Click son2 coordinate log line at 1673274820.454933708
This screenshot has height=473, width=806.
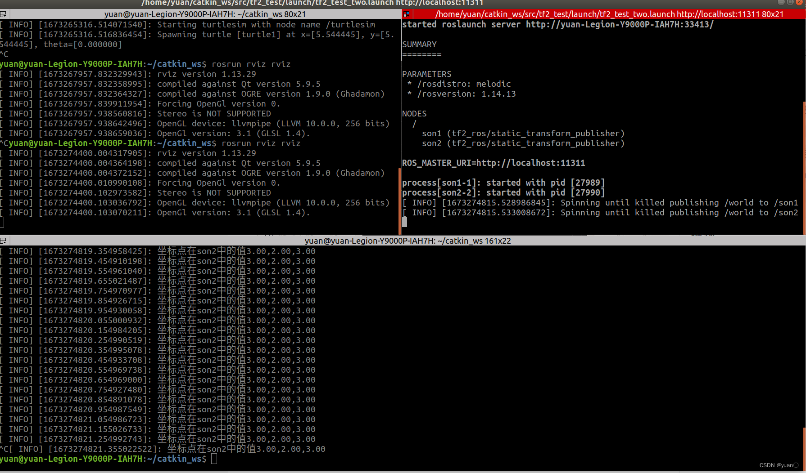tap(158, 360)
